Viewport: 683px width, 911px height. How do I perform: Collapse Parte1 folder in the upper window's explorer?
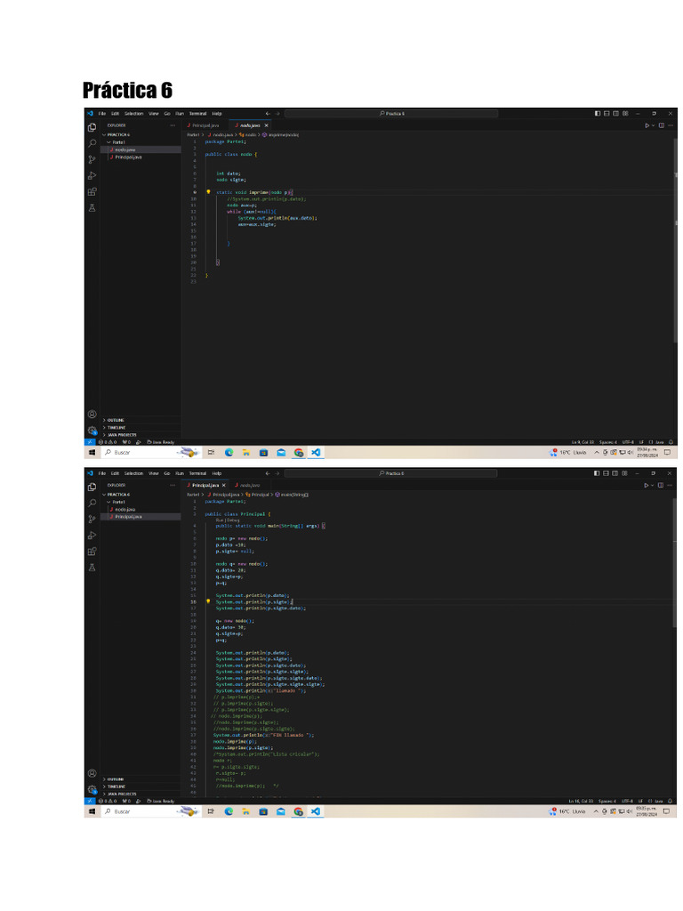click(x=117, y=142)
